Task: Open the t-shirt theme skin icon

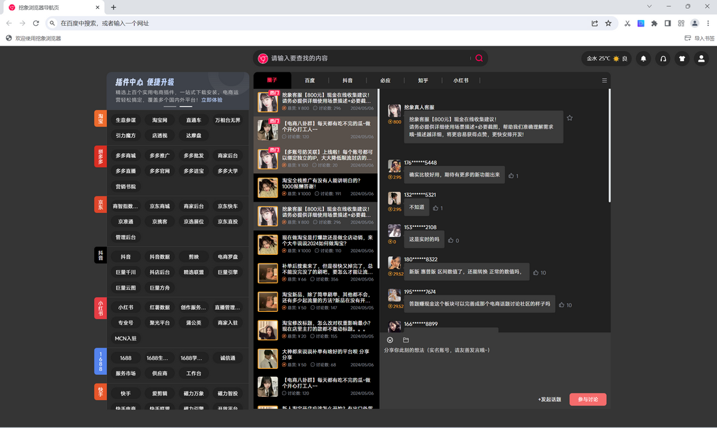Action: [x=682, y=59]
